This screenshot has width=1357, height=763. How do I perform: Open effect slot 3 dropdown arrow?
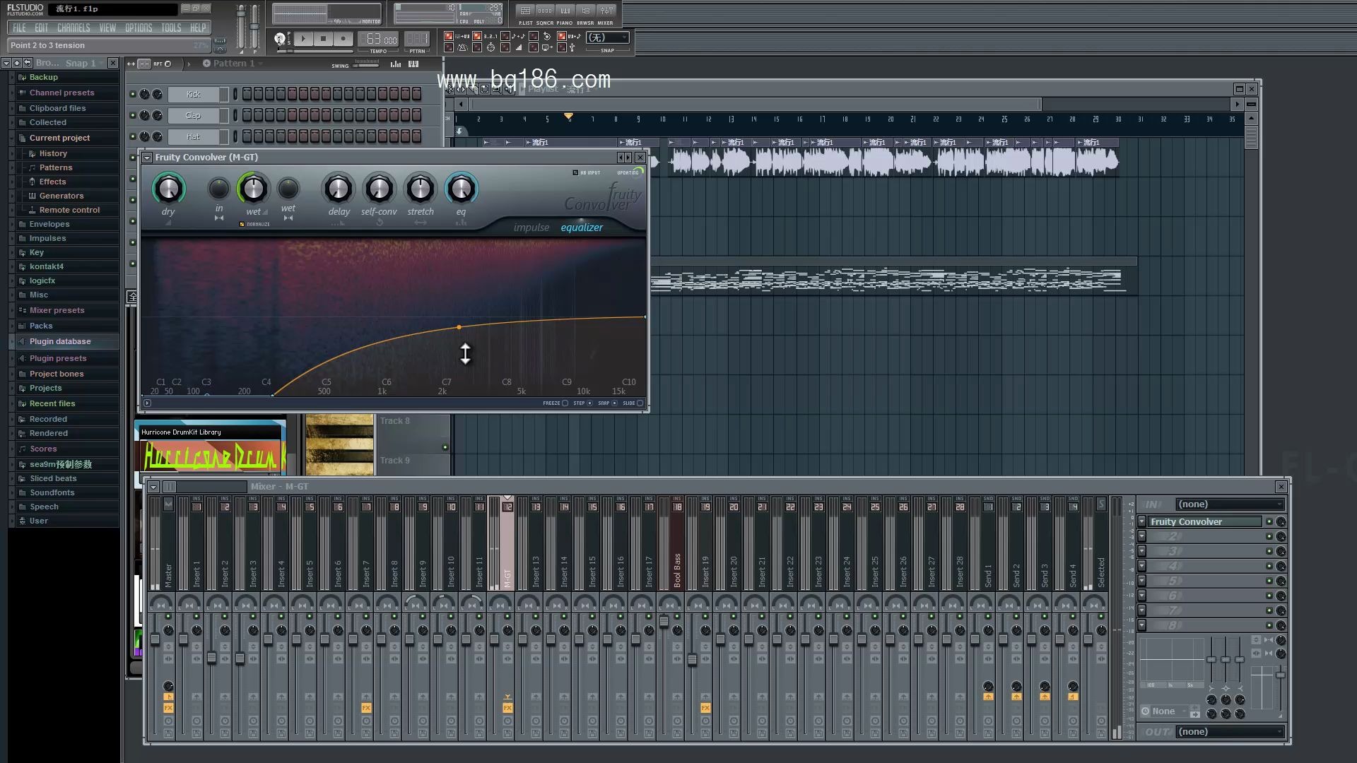point(1141,552)
